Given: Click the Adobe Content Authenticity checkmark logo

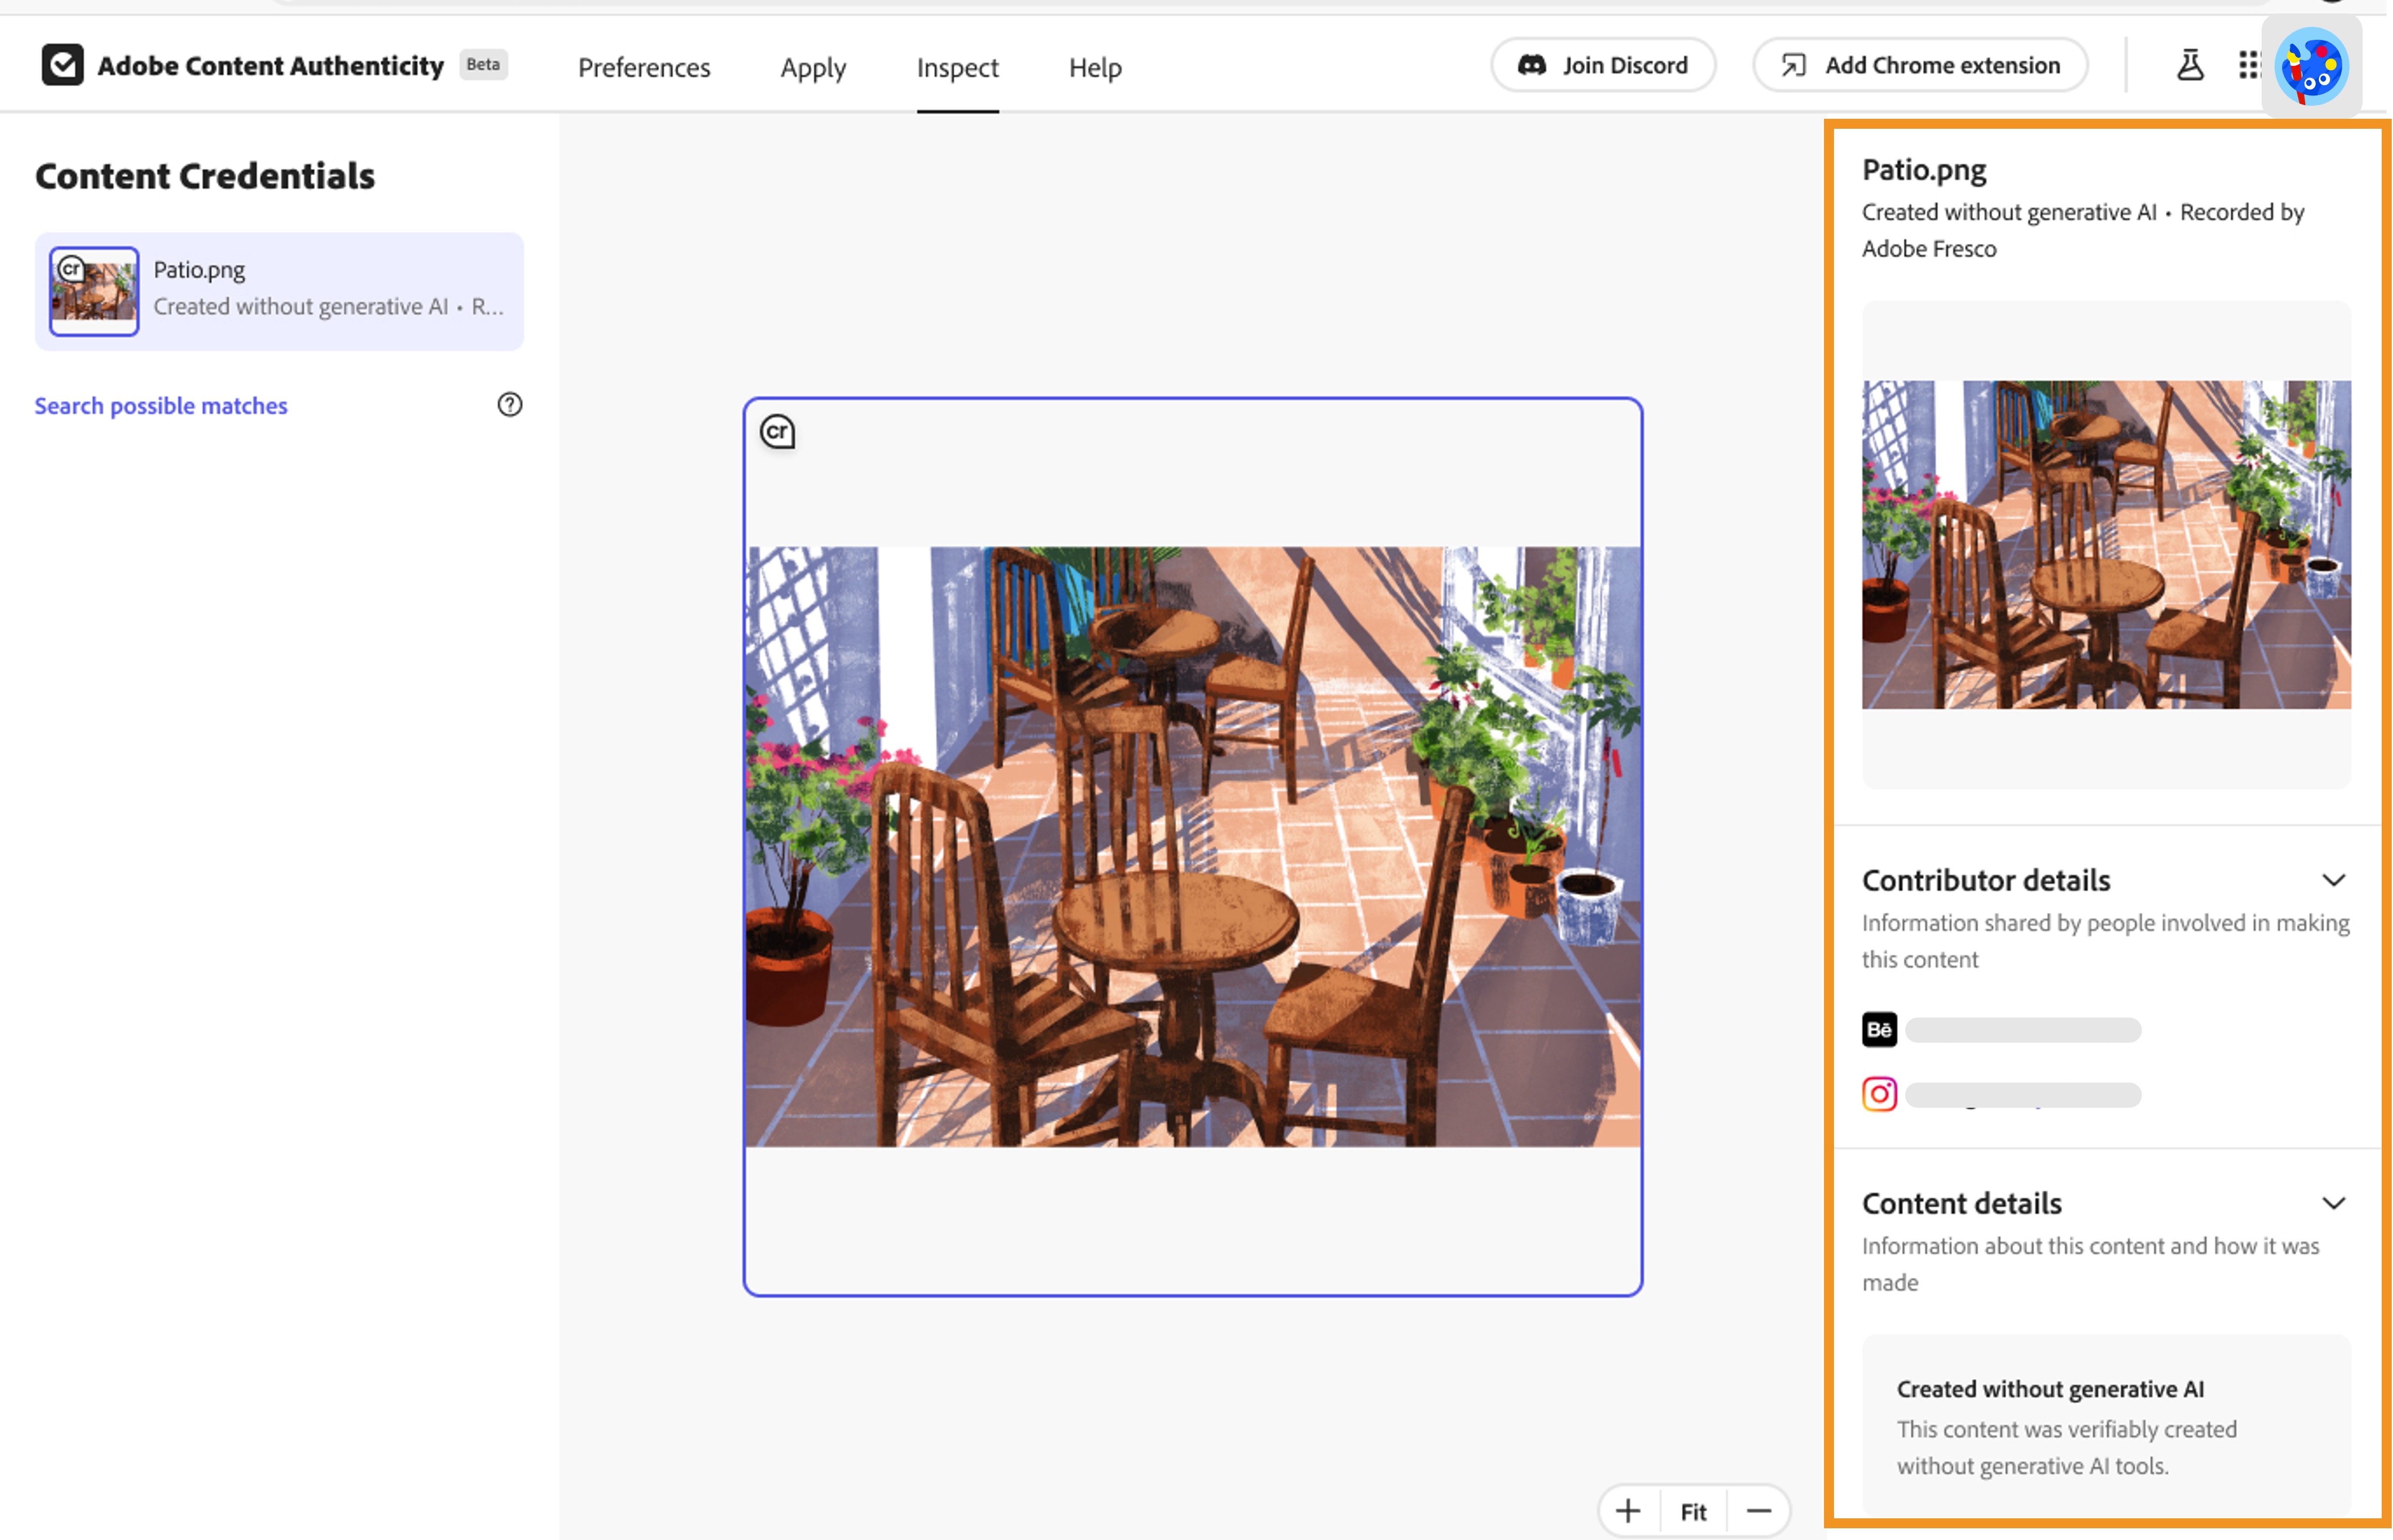Looking at the screenshot, I should tap(62, 65).
